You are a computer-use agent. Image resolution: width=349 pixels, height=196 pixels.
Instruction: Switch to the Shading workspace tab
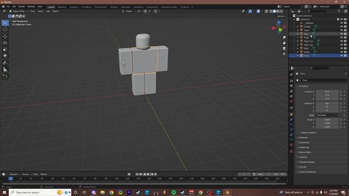tap(114, 7)
